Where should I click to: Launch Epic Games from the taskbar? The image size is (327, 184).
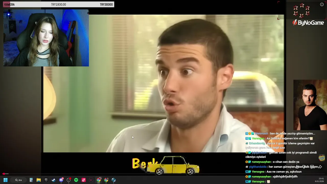coord(46,180)
